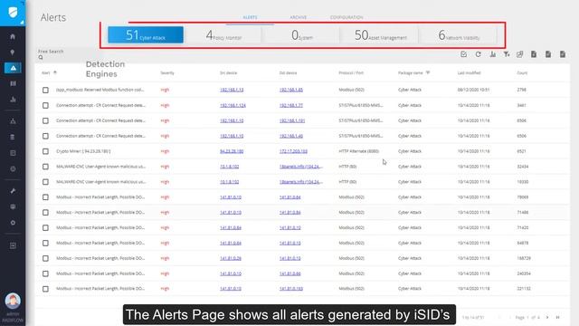Open the Package name column filter
The width and height of the screenshot is (579, 326).
(428, 72)
